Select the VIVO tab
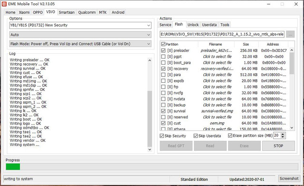Viewport: 304px width, 186px height. 51,12
